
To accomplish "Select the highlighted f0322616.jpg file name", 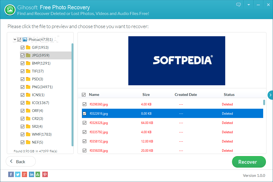I will 99,114.
